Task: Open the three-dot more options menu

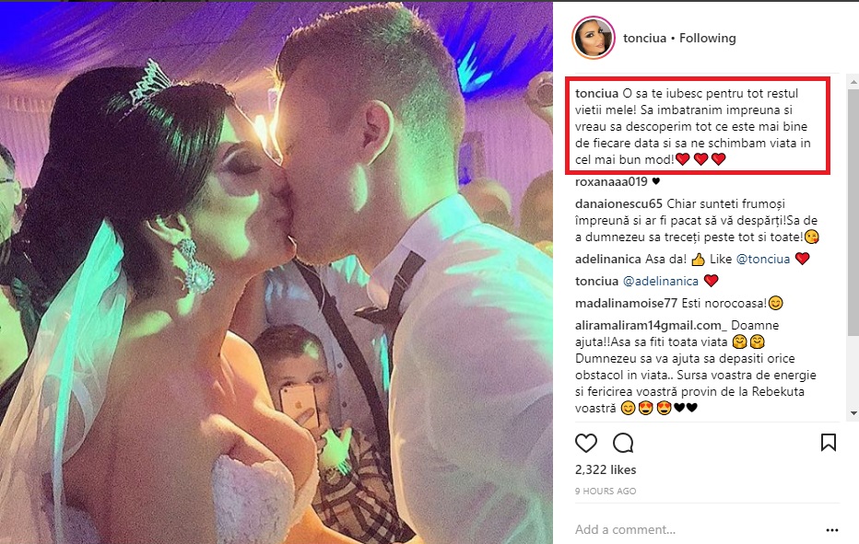Action: click(x=832, y=530)
